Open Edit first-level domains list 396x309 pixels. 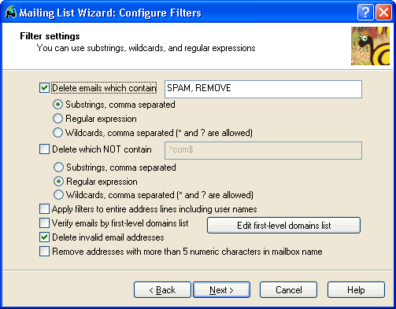tap(283, 226)
